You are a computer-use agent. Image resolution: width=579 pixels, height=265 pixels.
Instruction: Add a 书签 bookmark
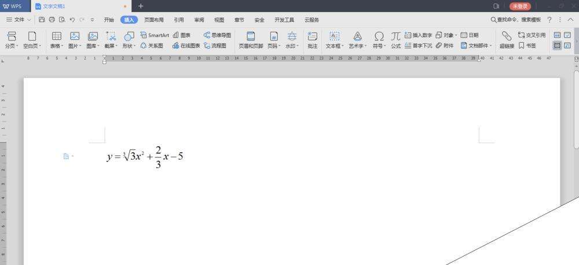click(527, 46)
